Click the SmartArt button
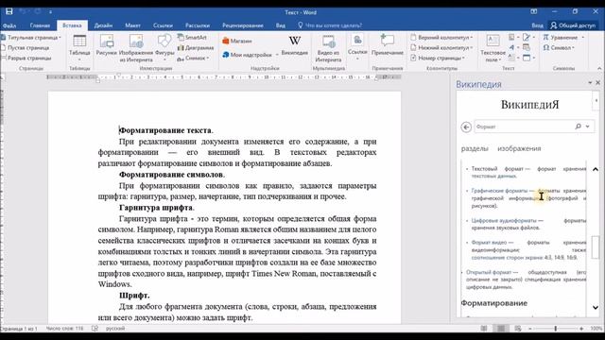 192,38
